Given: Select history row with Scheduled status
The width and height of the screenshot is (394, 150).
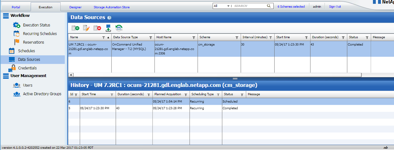Looking at the screenshot, I should (x=231, y=101).
